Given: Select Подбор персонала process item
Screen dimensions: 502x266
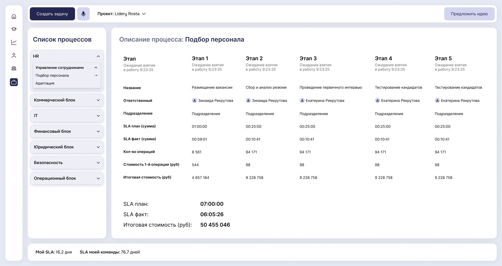Looking at the screenshot, I should tap(52, 75).
